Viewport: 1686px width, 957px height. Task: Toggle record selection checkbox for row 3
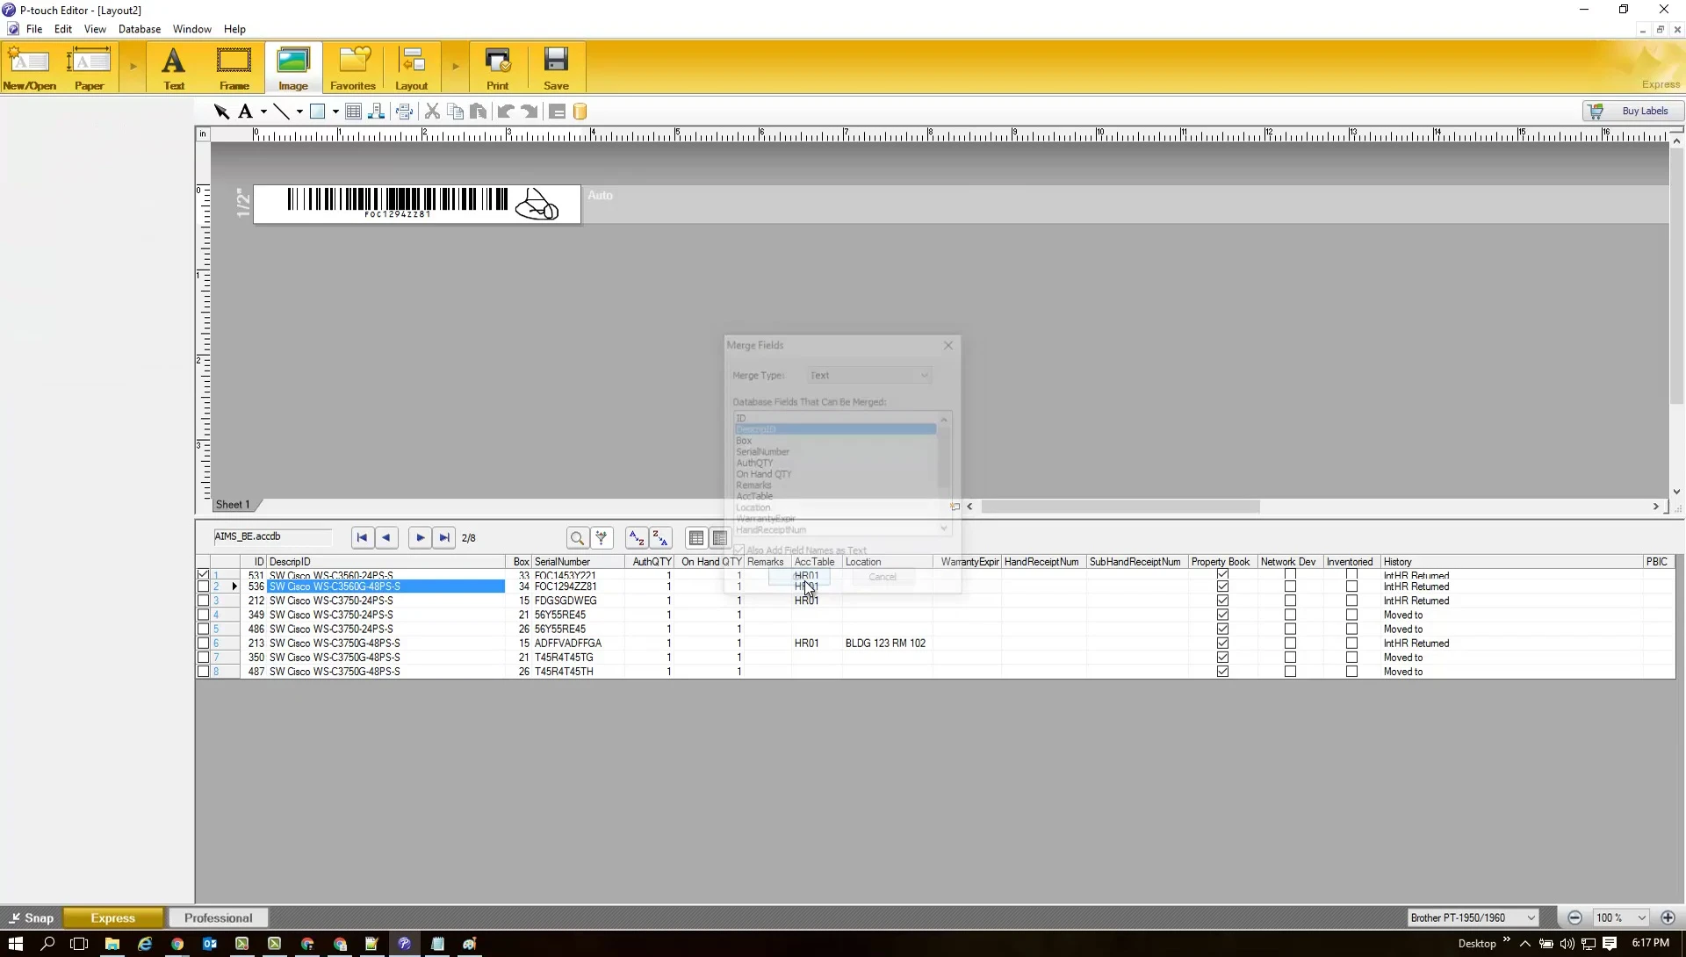[x=204, y=601]
